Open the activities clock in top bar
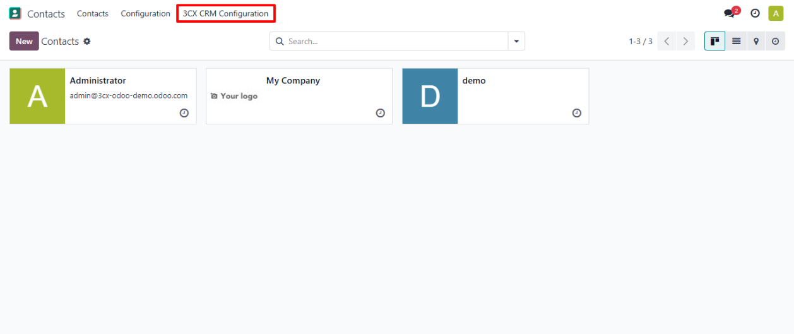This screenshot has height=334, width=794. coord(754,13)
